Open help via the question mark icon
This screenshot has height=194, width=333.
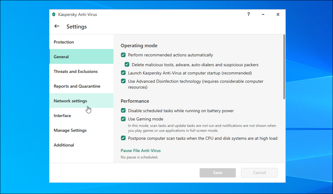(x=249, y=14)
